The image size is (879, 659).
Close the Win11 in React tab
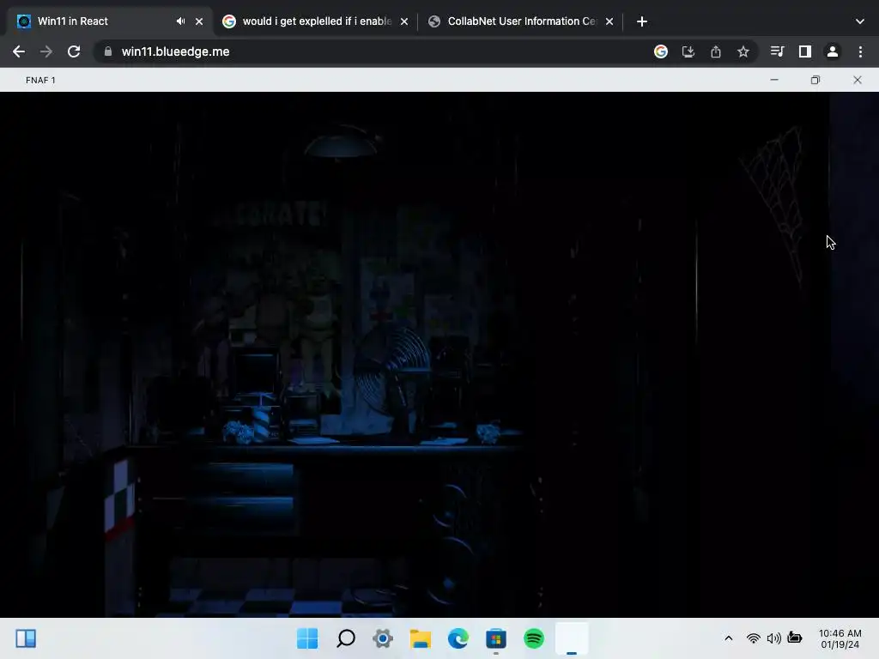199,21
